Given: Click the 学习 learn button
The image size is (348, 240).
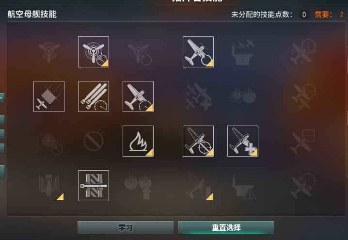Looking at the screenshot, I should click(126, 227).
